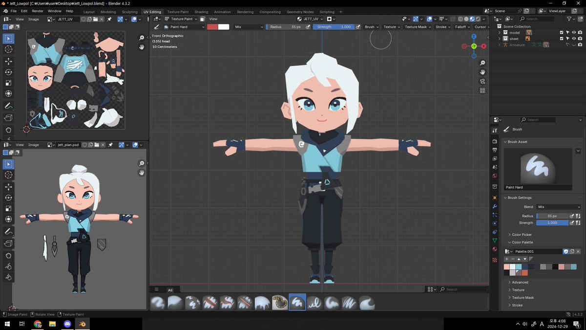Expand the Color Picker section

[522, 235]
